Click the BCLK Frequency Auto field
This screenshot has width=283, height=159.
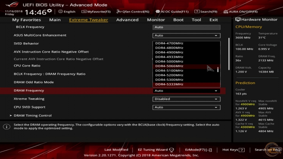[186, 27]
